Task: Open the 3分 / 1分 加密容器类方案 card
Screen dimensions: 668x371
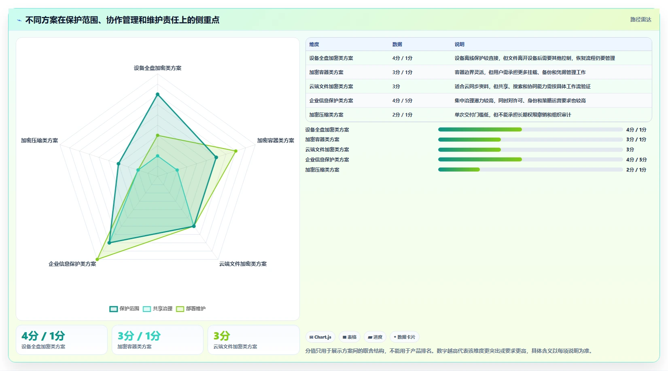Action: tap(157, 340)
